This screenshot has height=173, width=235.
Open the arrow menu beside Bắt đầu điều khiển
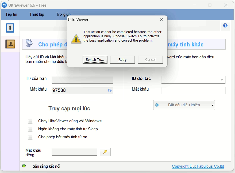[x=213, y=105]
